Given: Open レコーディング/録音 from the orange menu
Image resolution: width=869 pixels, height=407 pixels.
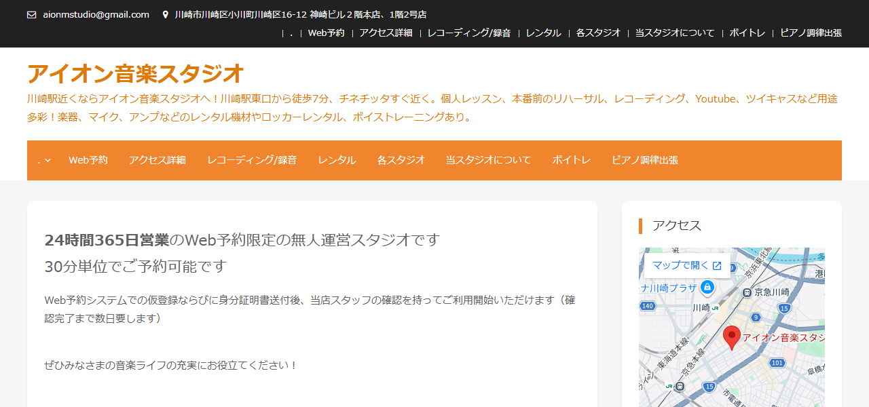Looking at the screenshot, I should [x=252, y=160].
